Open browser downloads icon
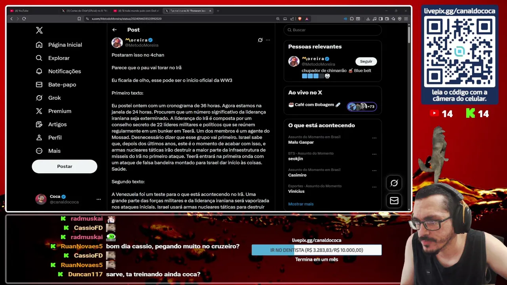 pos(368,19)
